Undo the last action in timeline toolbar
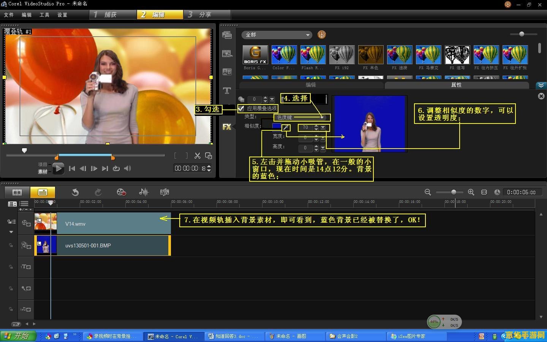The width and height of the screenshot is (547, 342). [75, 192]
